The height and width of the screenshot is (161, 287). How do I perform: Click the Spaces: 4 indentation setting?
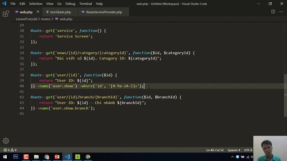234,150
